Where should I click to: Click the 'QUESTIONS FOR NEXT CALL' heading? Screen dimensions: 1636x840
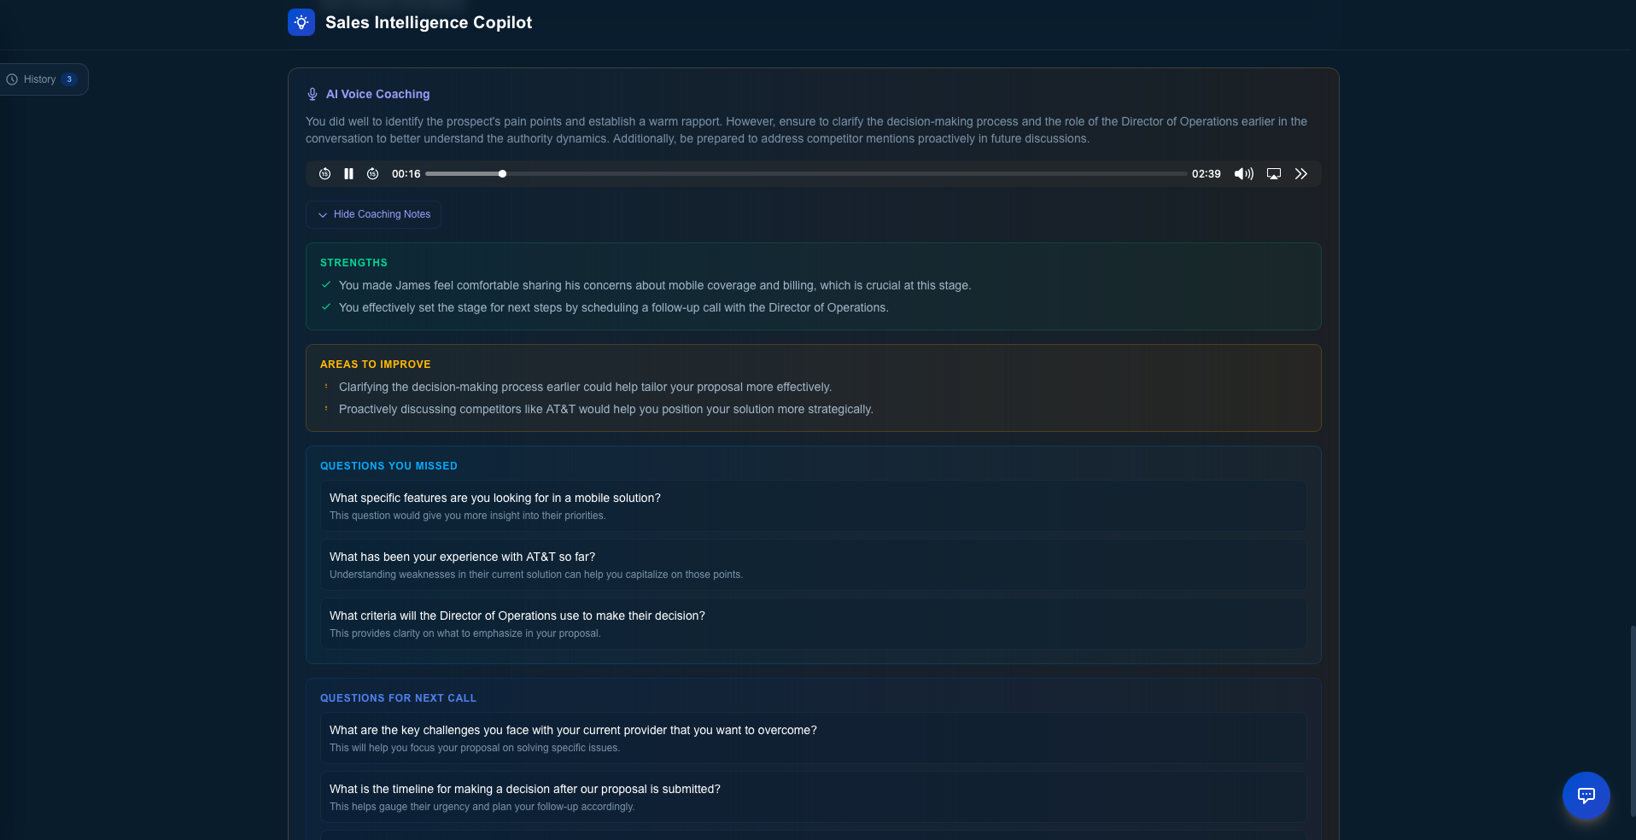[398, 698]
